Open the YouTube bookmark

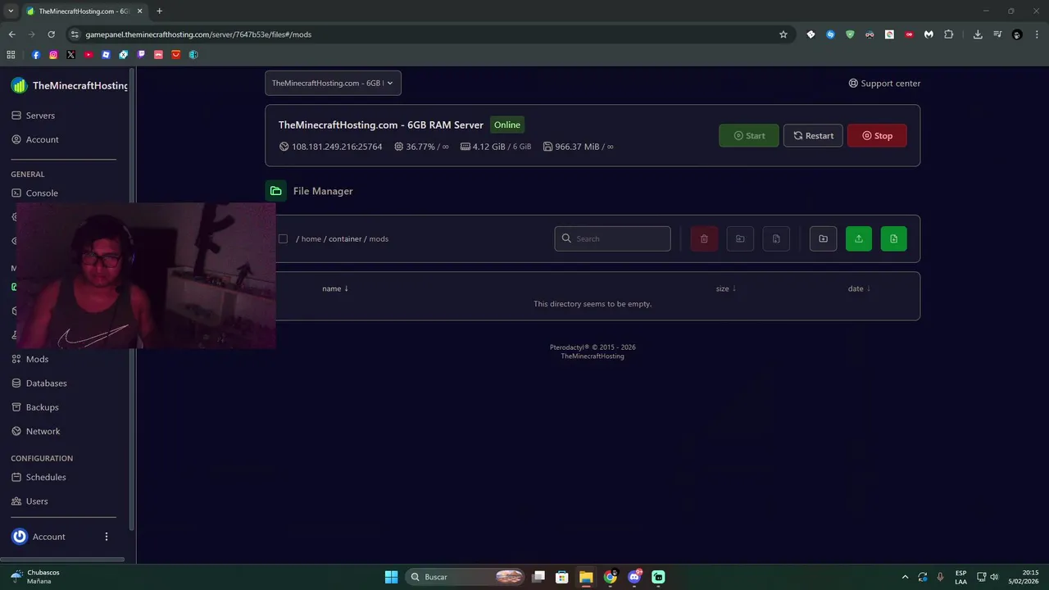89,55
